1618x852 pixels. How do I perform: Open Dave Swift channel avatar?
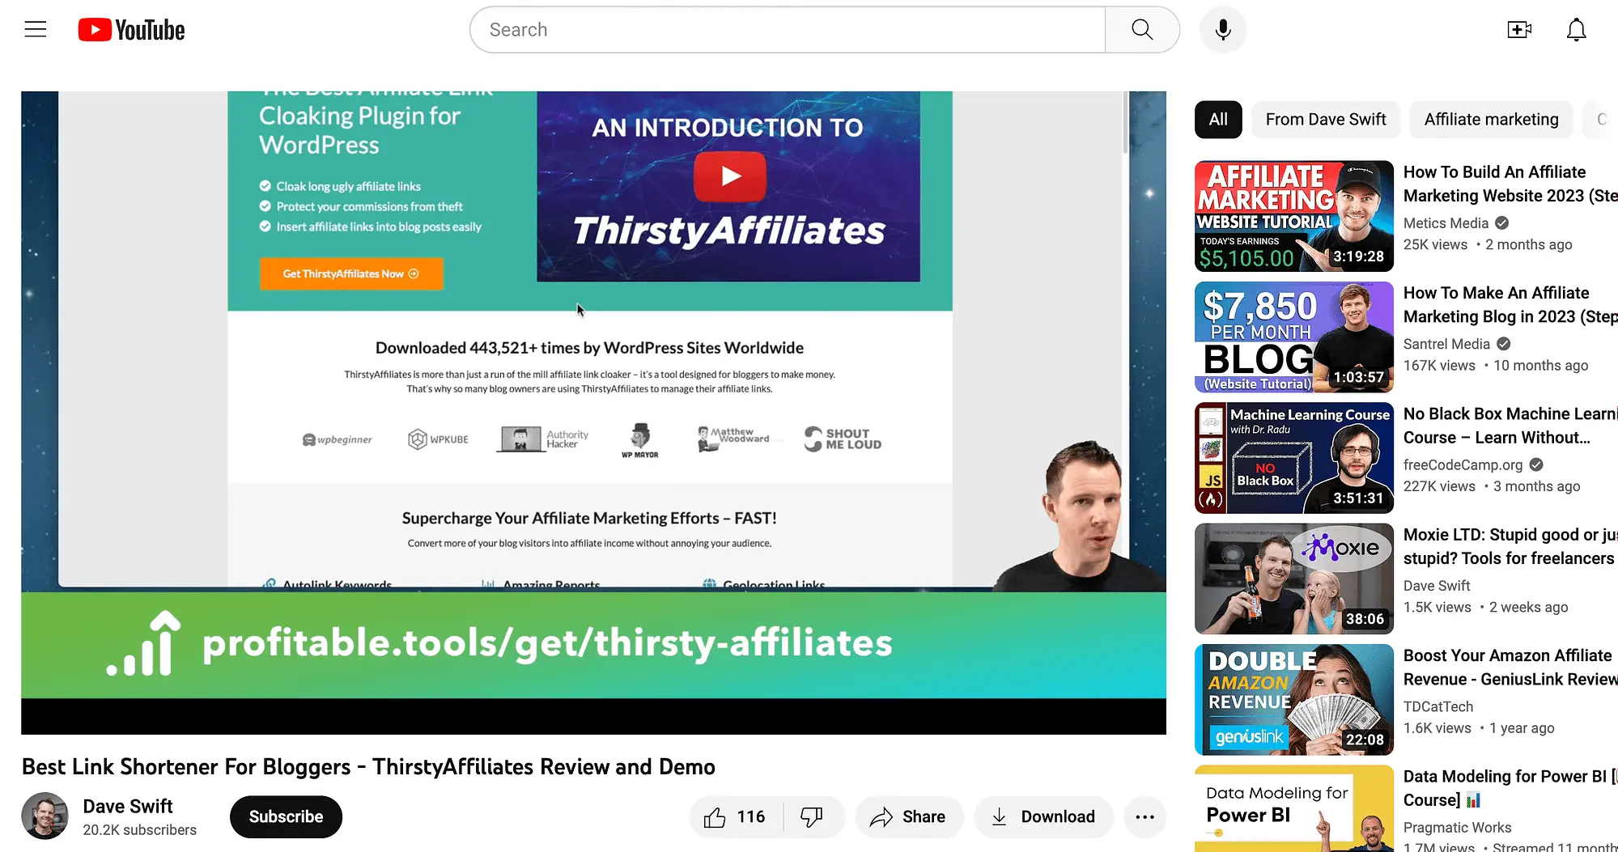tap(45, 816)
